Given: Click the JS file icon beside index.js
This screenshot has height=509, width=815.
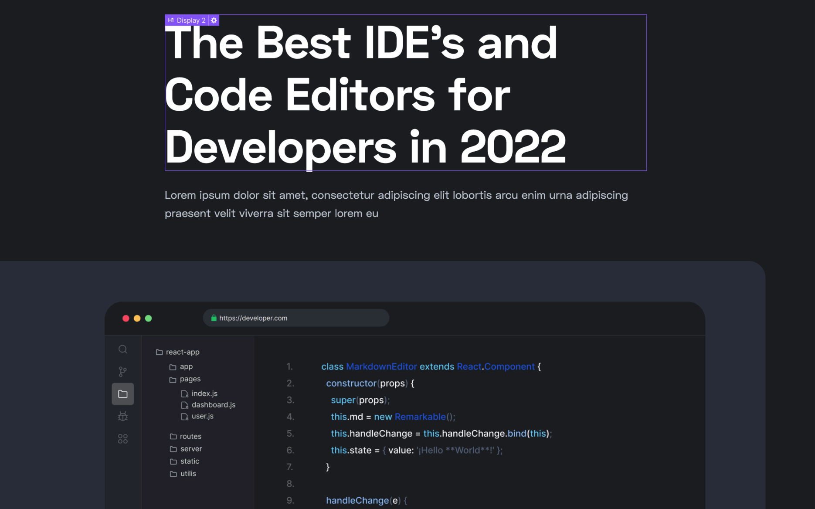Looking at the screenshot, I should [185, 393].
